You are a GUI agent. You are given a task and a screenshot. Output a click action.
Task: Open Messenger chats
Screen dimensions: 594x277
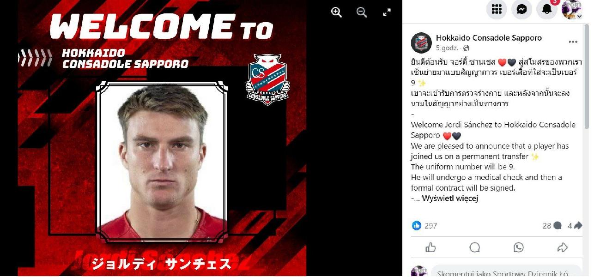click(521, 9)
